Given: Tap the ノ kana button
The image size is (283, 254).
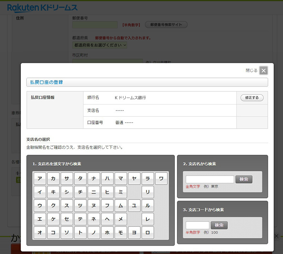Looking at the screenshot, I should click(x=94, y=232).
